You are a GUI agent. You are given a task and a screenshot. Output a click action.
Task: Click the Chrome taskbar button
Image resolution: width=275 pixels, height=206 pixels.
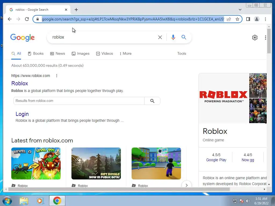[57, 201]
